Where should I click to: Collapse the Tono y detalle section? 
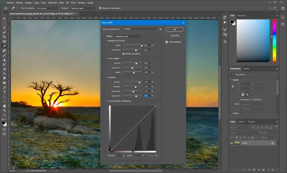click(106, 59)
